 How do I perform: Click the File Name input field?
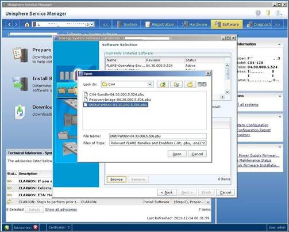tap(158, 136)
